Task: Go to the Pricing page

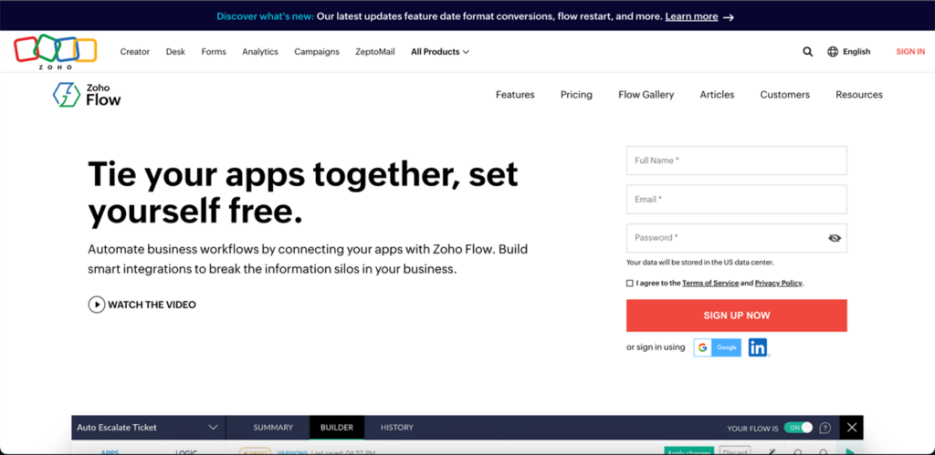Action: 577,95
